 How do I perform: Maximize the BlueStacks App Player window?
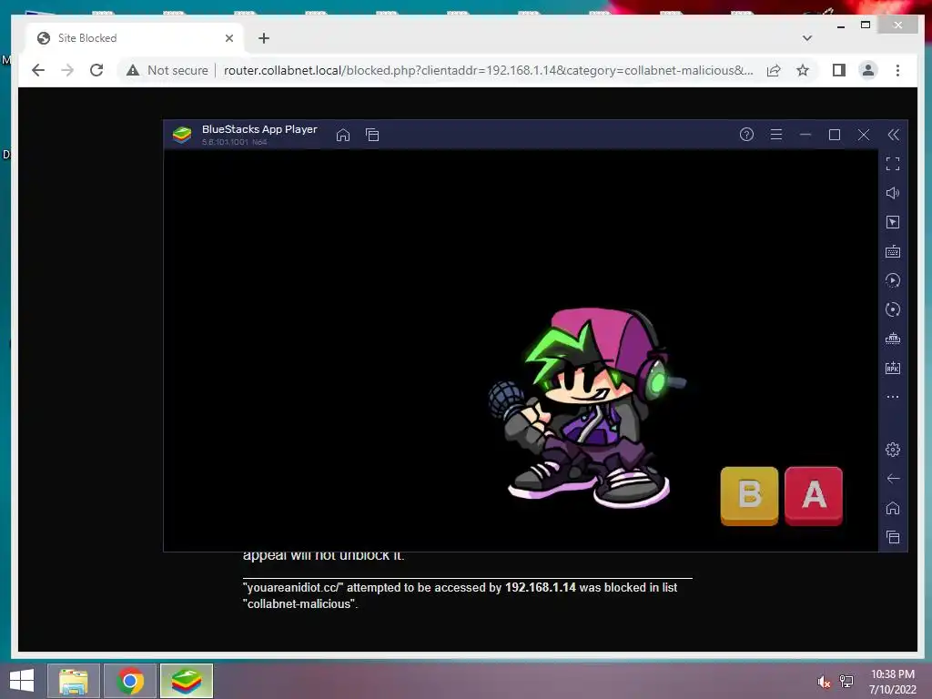835,135
